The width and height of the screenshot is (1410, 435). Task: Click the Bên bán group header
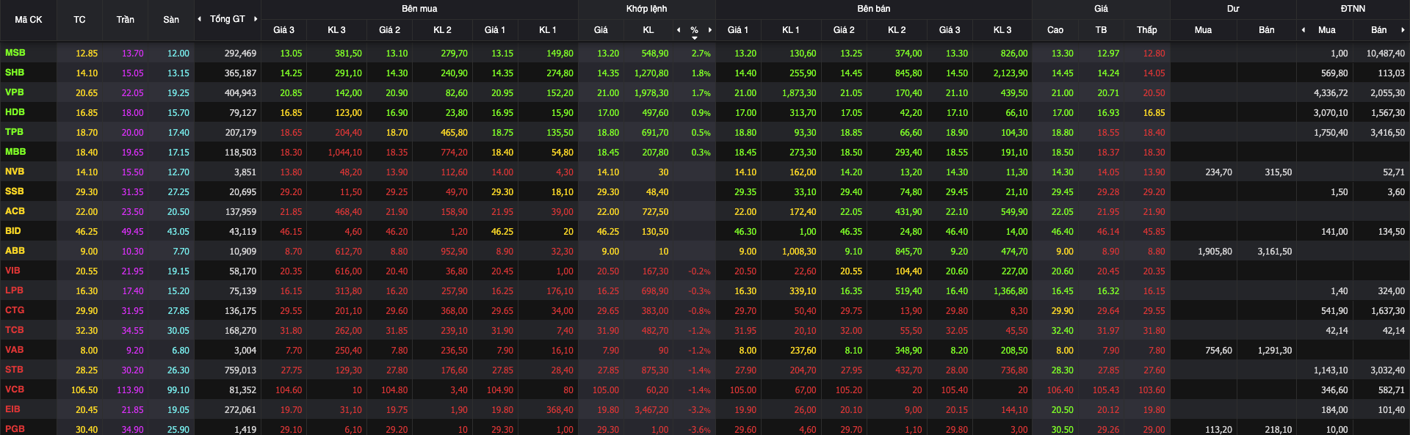tap(874, 9)
